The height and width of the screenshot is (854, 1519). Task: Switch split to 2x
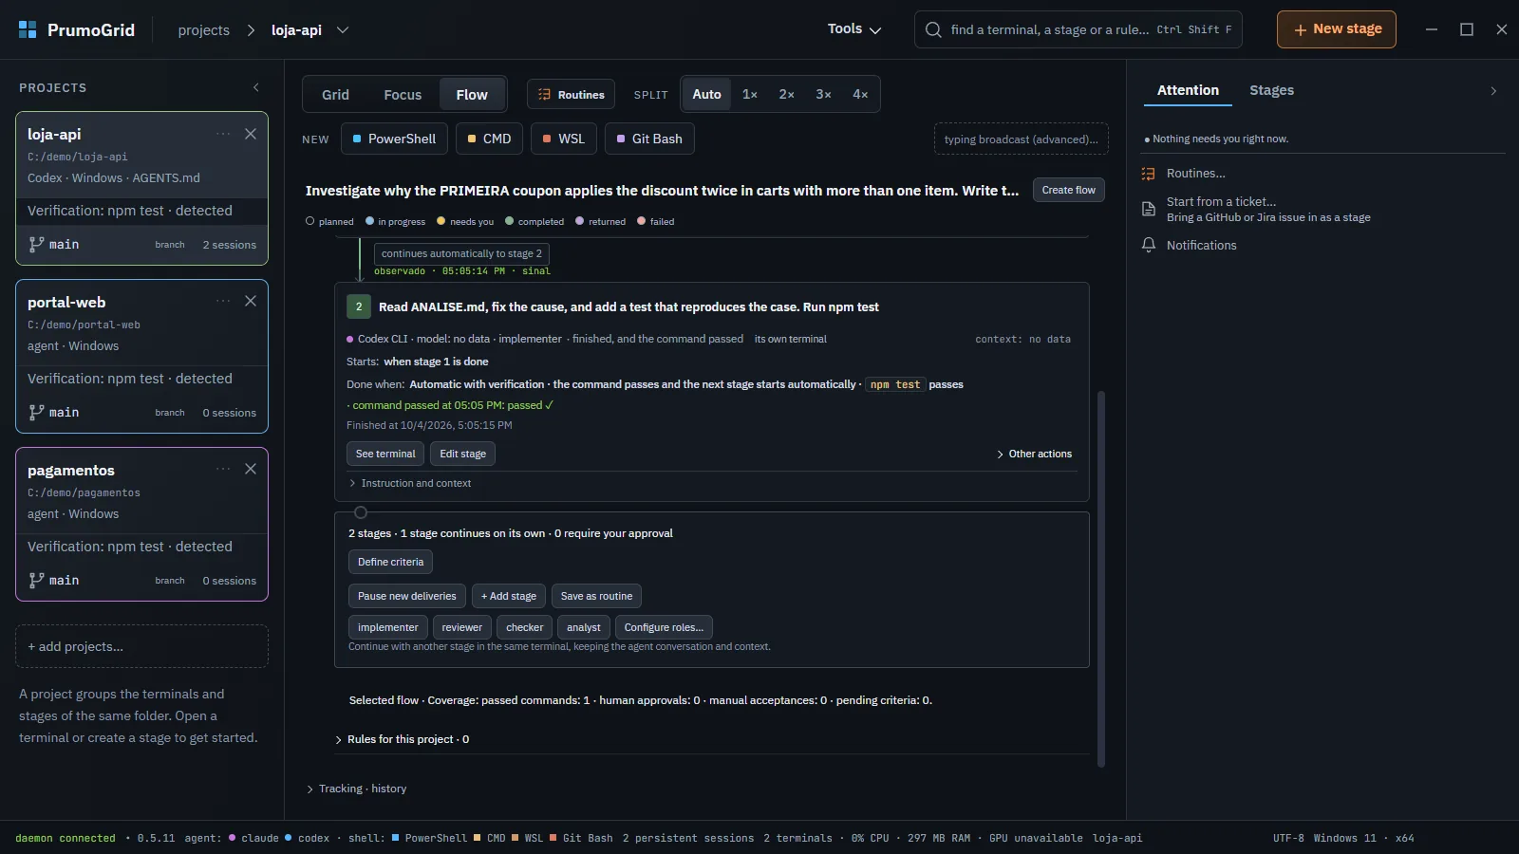[786, 94]
